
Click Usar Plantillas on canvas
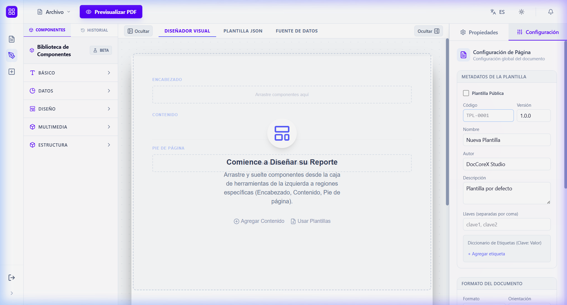pos(311,221)
